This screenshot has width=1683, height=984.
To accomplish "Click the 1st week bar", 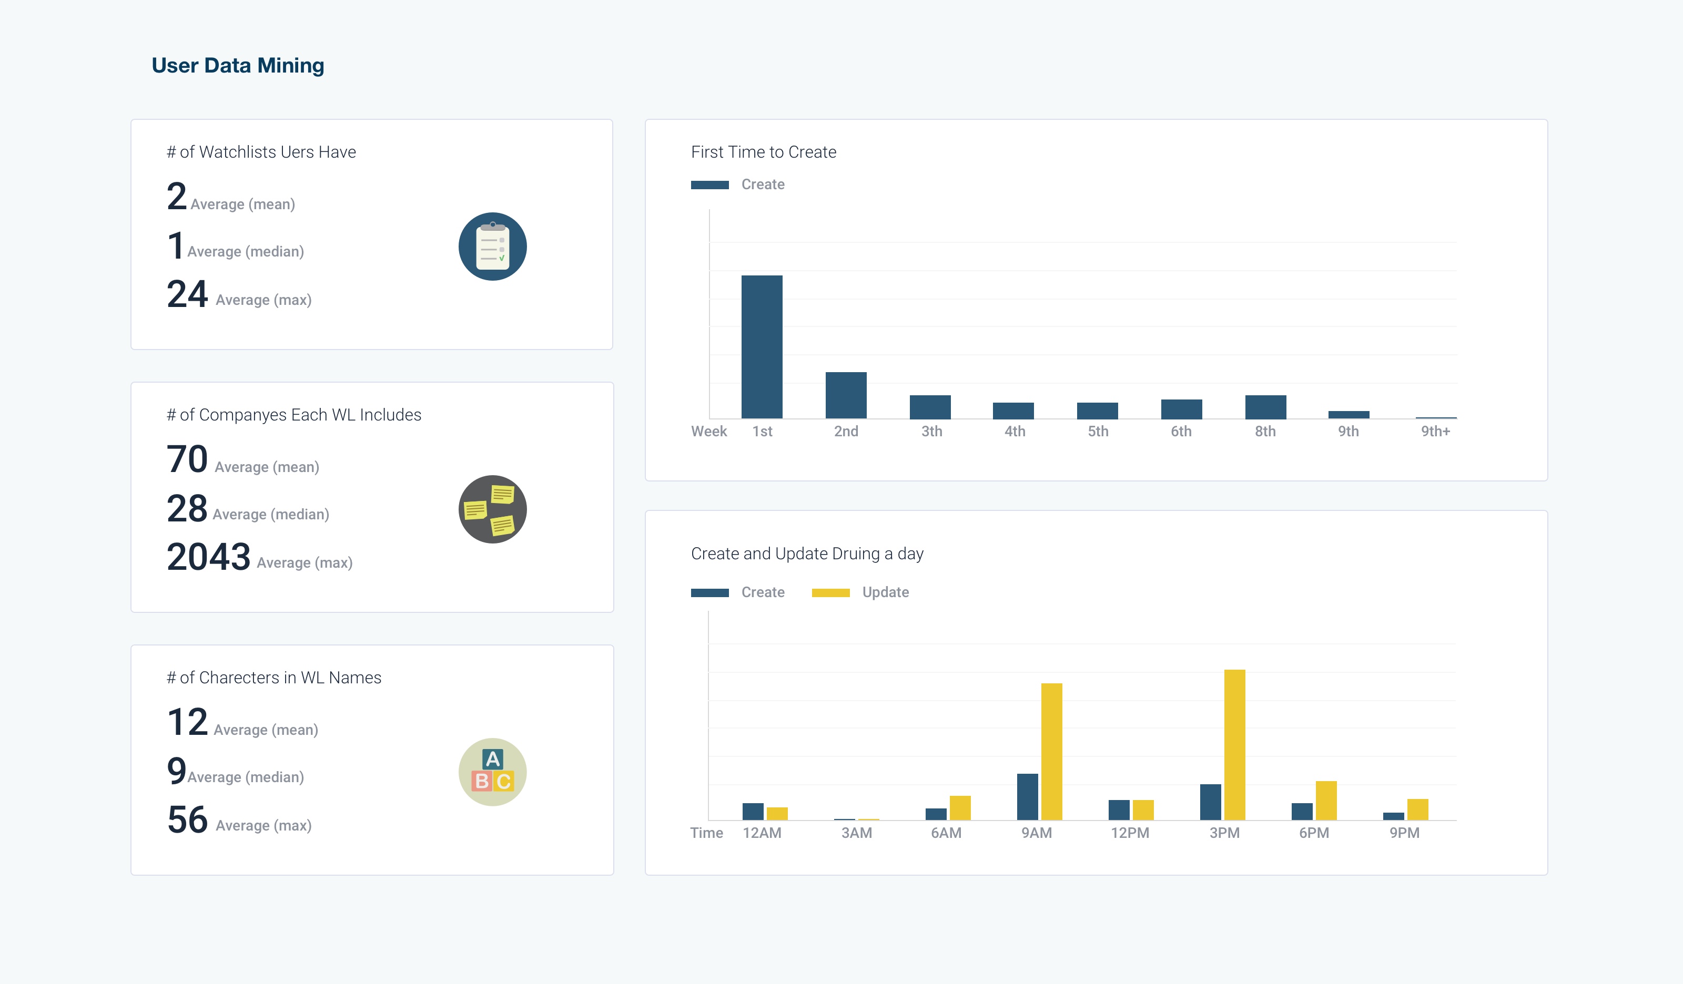I will pyautogui.click(x=762, y=347).
